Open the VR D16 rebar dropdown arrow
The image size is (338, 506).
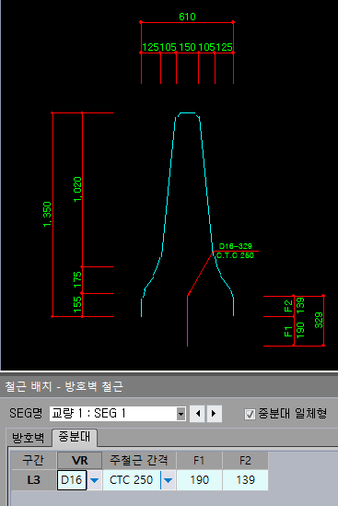(x=94, y=480)
